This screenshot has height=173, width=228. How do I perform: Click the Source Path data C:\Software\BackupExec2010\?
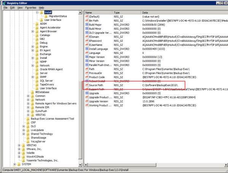[x=160, y=85]
